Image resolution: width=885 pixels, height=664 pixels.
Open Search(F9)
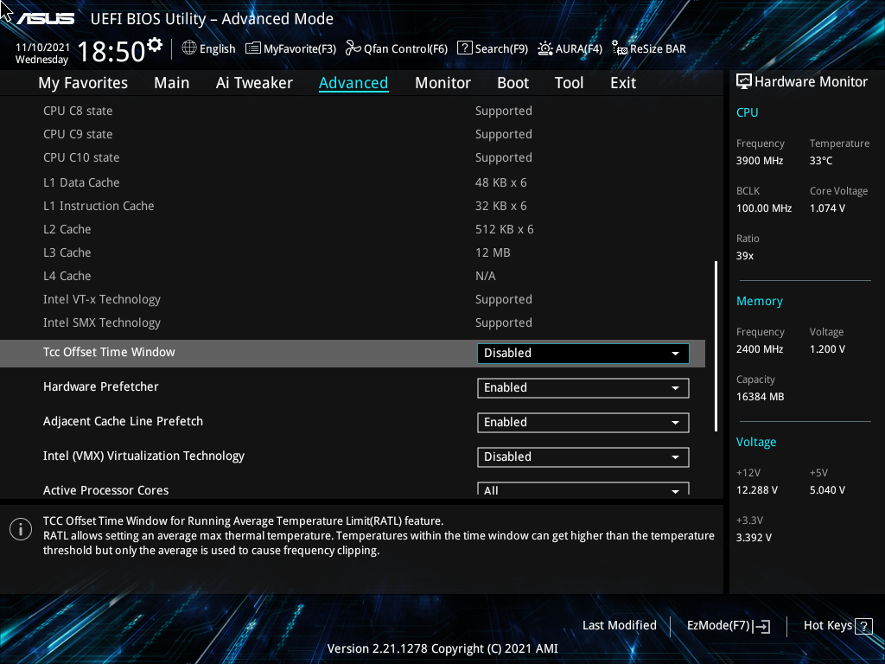click(x=493, y=48)
